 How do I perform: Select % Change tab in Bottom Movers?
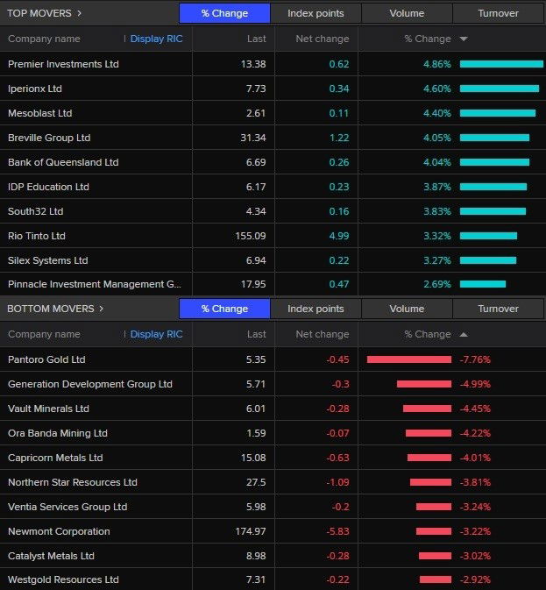224,309
